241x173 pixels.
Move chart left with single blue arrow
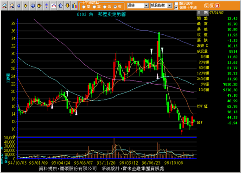19,6
